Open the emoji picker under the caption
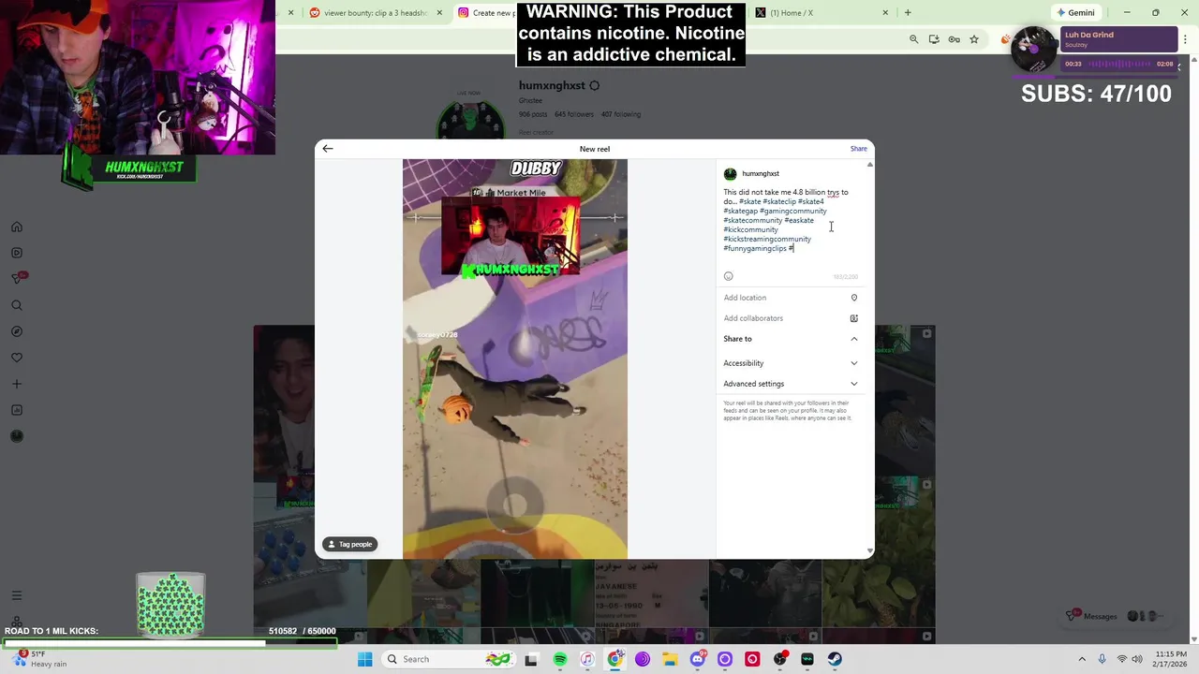Screen dimensions: 1199x674 729,276
